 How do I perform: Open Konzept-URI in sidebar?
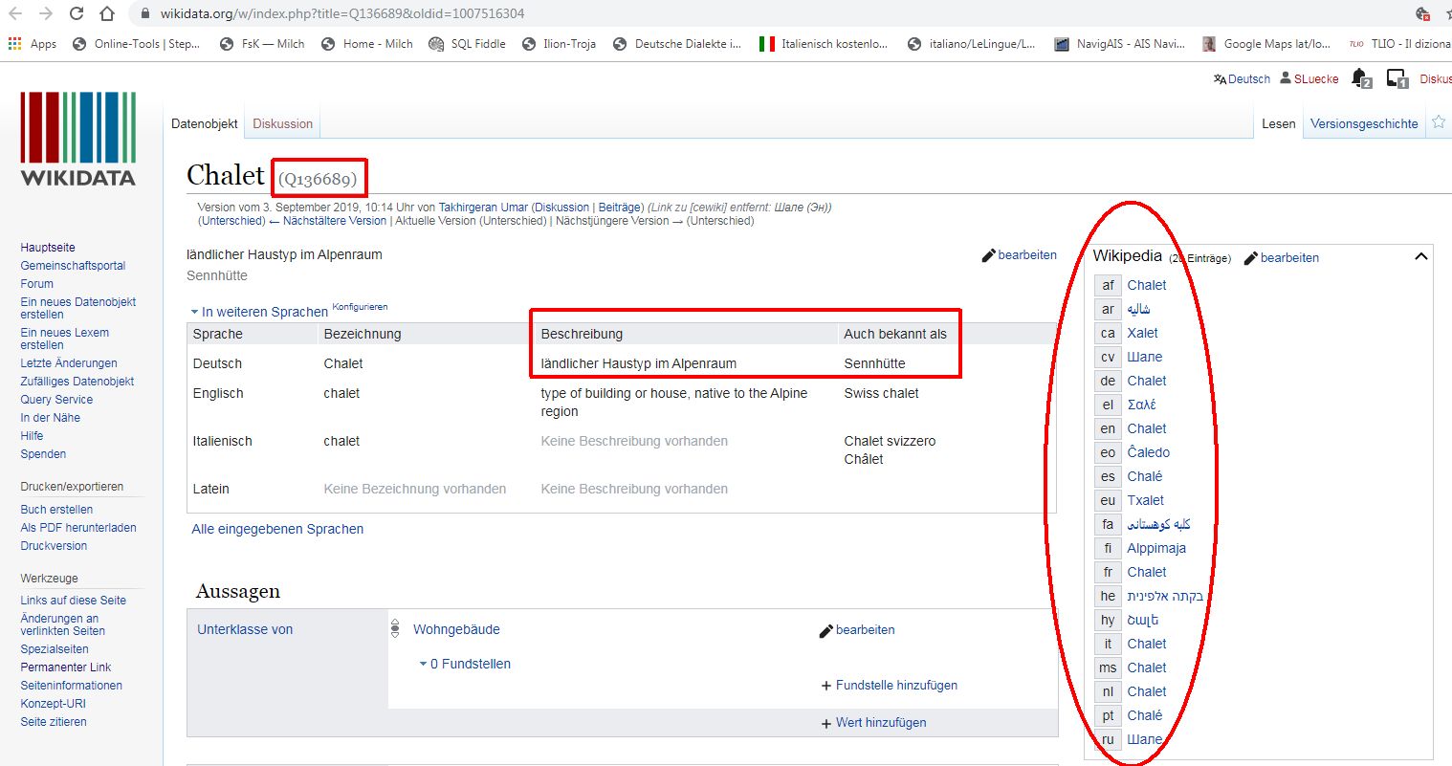53,704
